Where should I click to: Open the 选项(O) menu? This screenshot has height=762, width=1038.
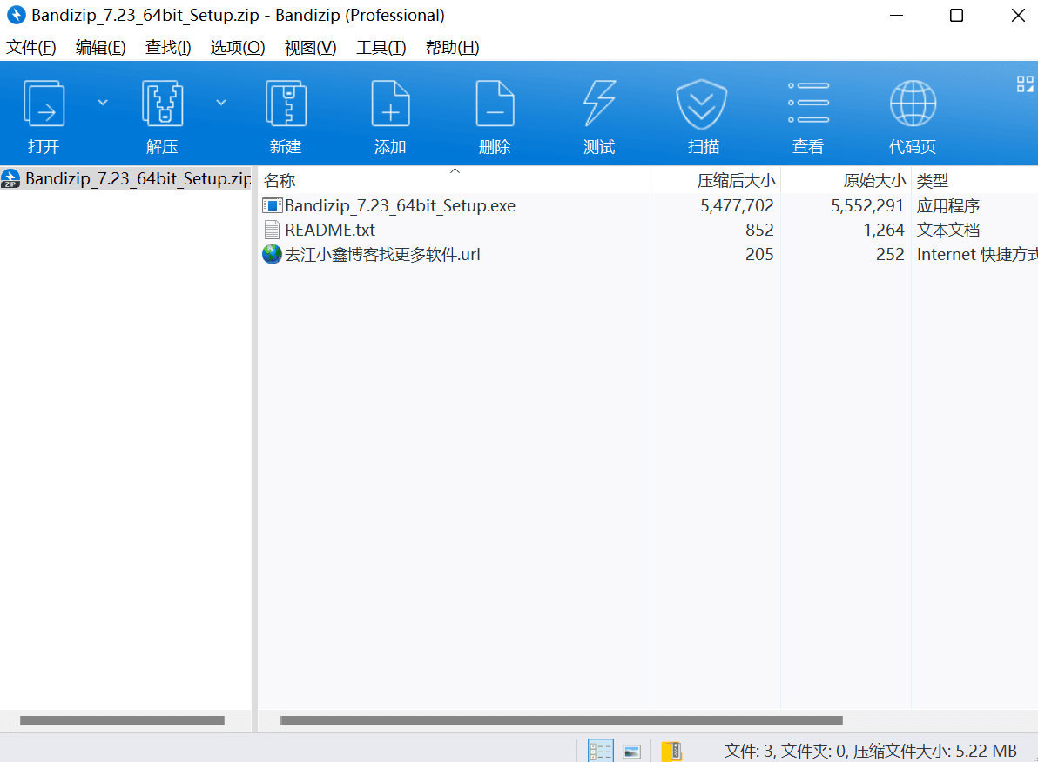(238, 48)
